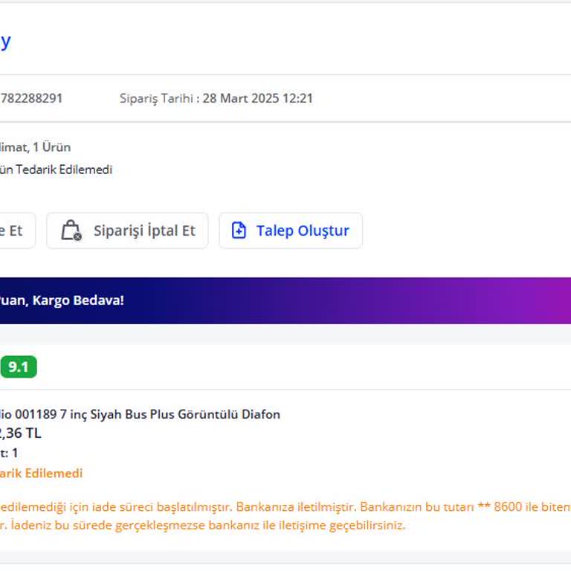This screenshot has height=571, width=571.
Task: Click the Kargo Bedava promotional banner
Action: [285, 301]
